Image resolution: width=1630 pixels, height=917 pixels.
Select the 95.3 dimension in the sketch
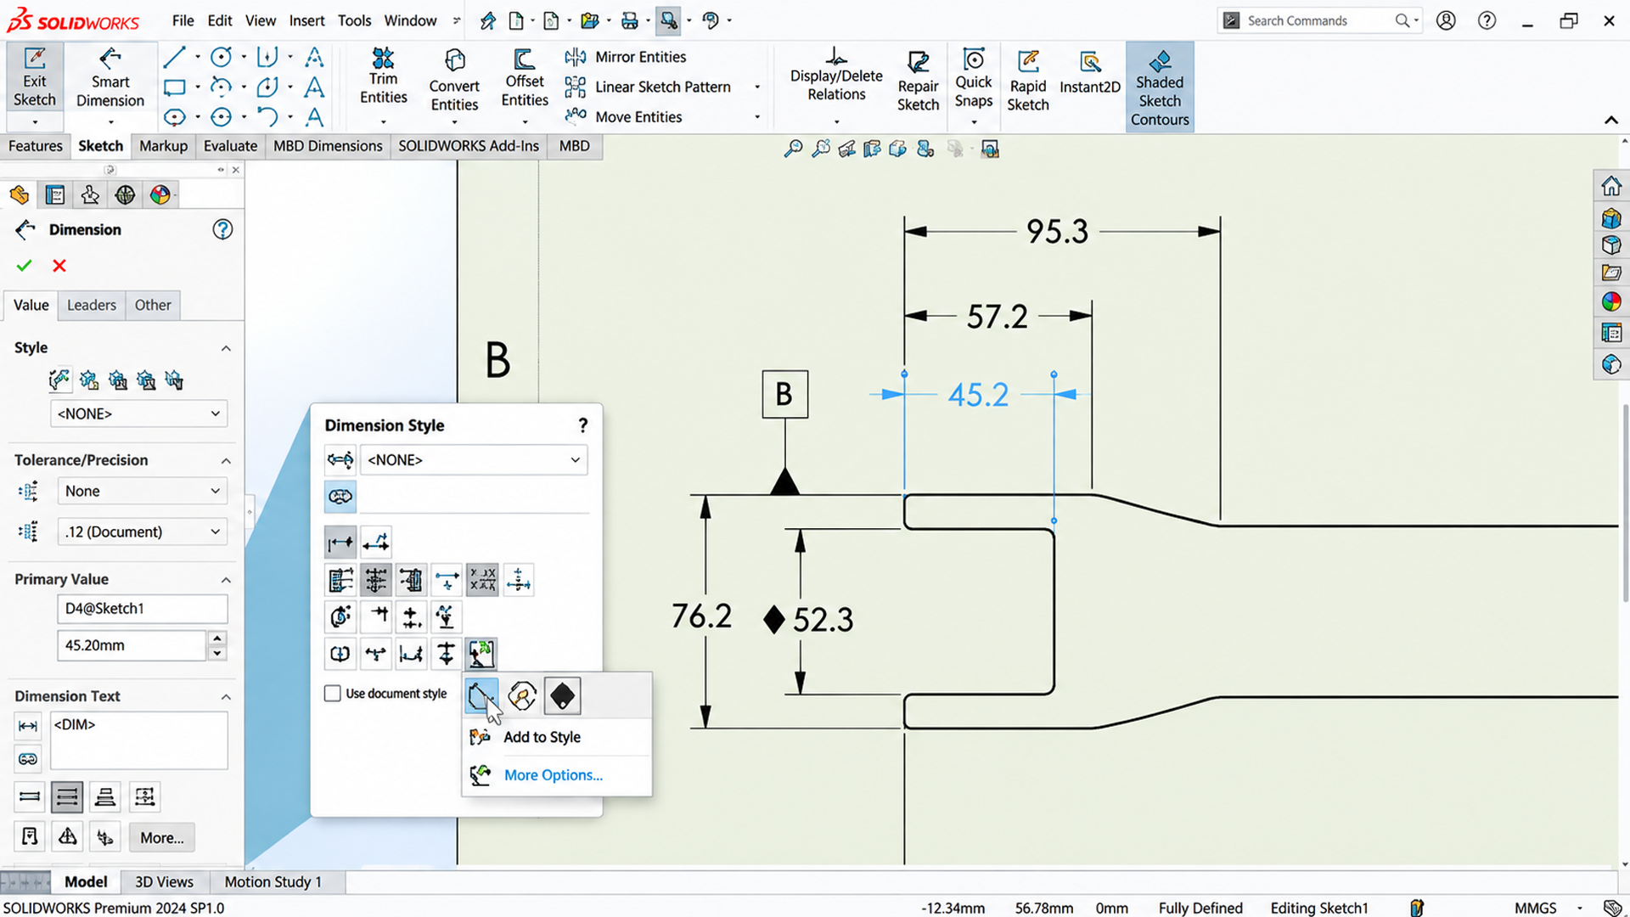[1057, 232]
